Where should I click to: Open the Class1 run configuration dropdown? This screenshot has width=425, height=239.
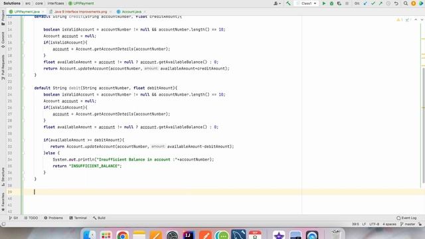(306, 3)
